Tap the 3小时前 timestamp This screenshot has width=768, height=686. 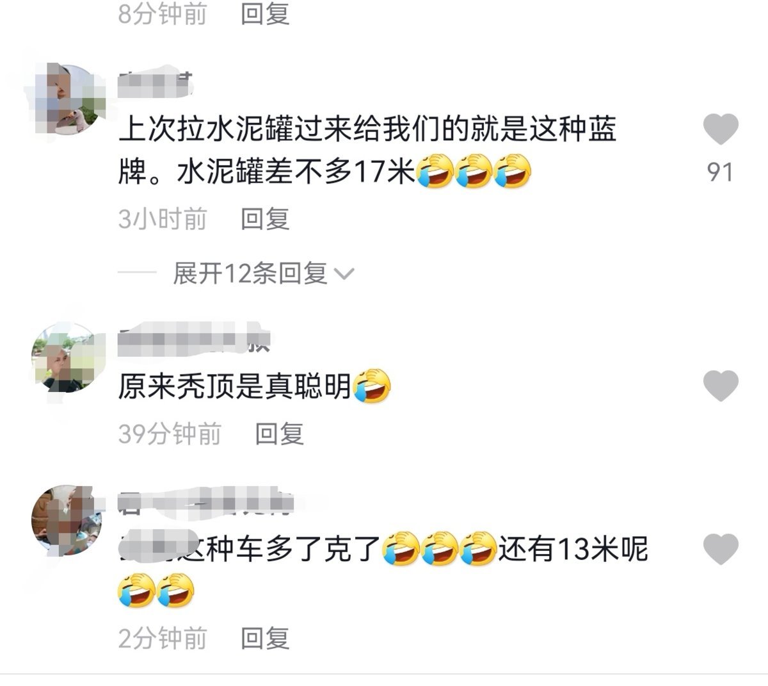pos(163,218)
